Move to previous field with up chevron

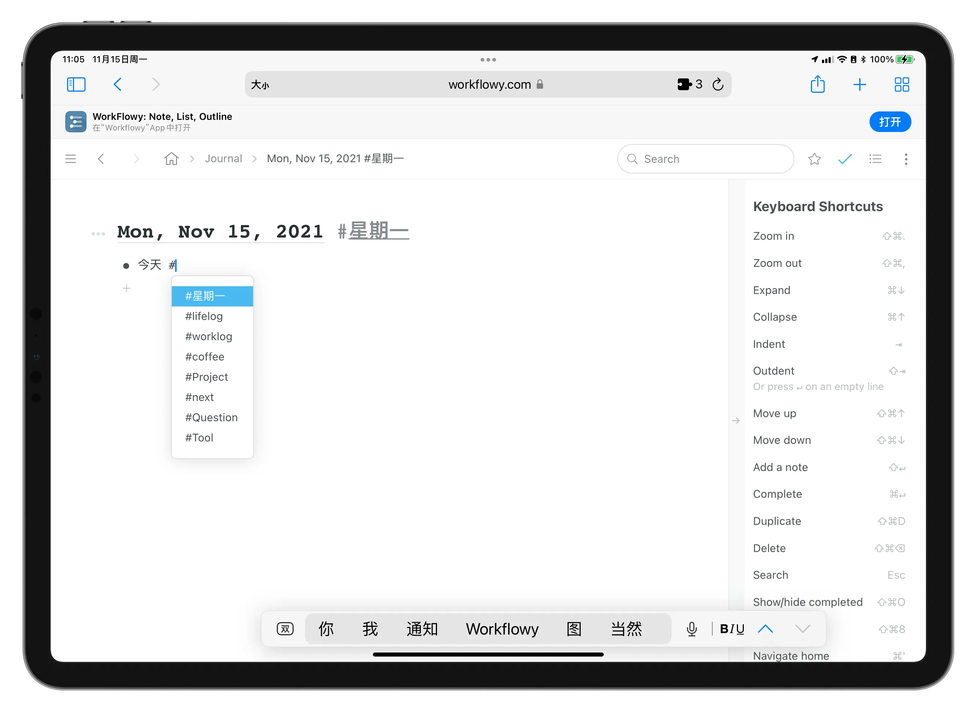tap(765, 629)
